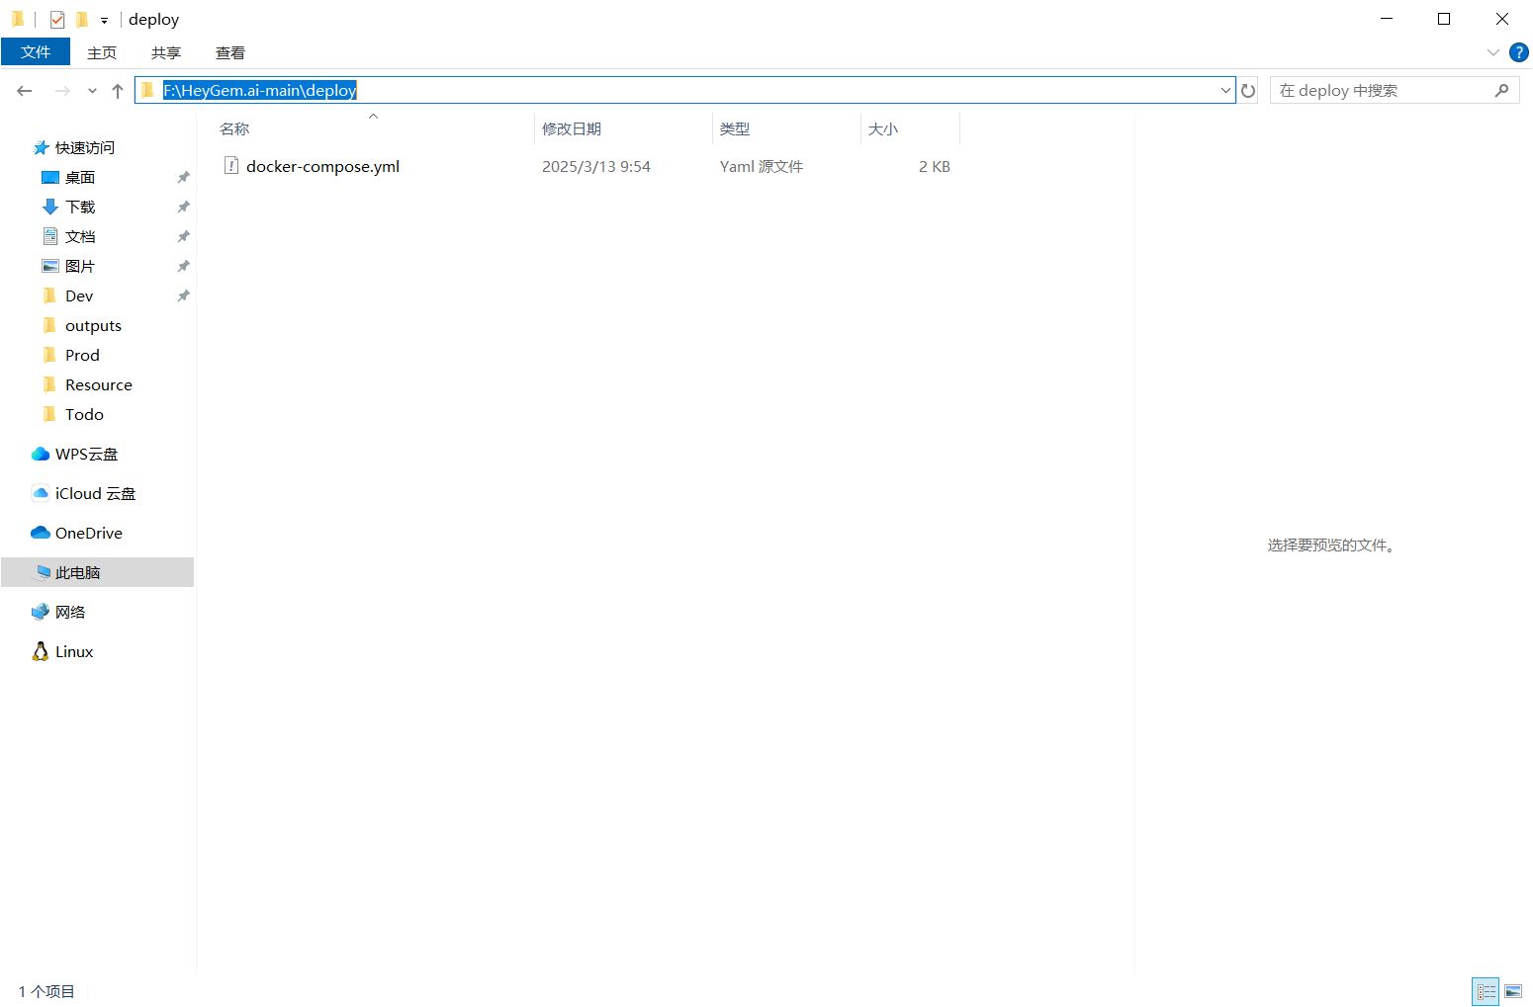Open 网络 in navigation pane

point(69,612)
